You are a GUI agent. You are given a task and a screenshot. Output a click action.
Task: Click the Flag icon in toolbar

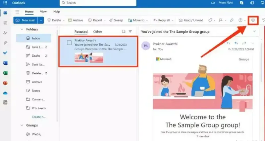(x=221, y=20)
